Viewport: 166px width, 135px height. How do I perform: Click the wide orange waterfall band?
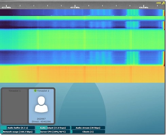82,74
